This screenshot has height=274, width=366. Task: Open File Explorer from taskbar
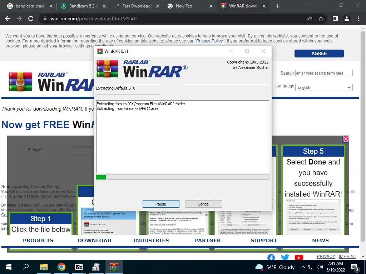tap(44, 267)
